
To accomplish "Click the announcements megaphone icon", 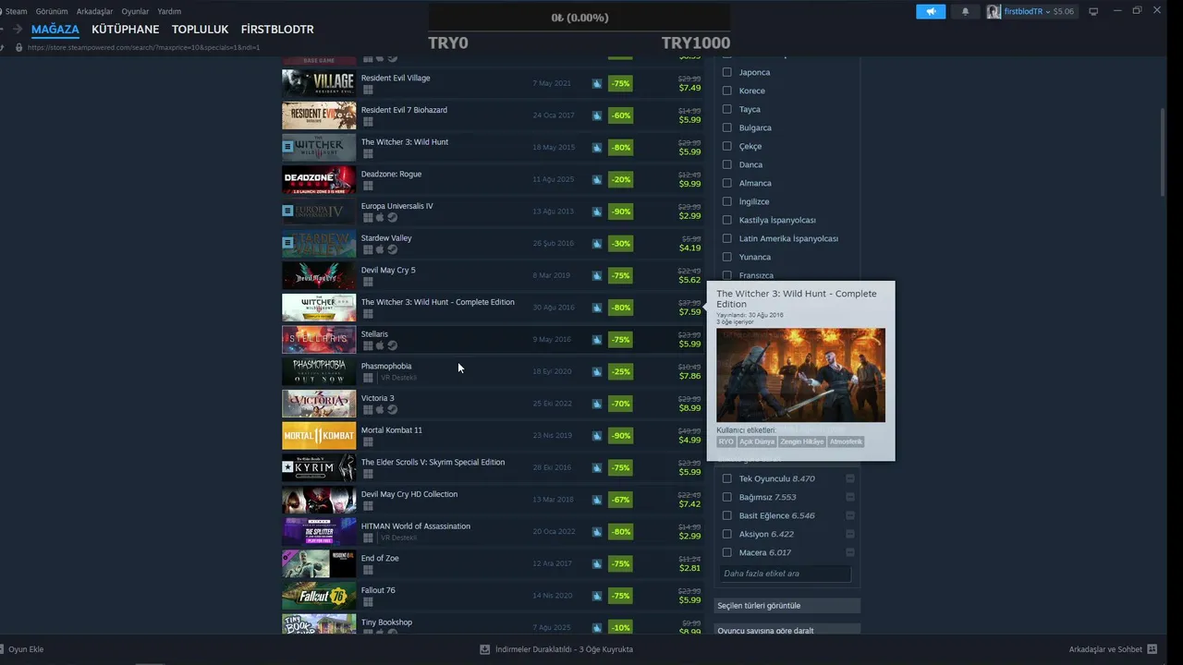I will [931, 11].
